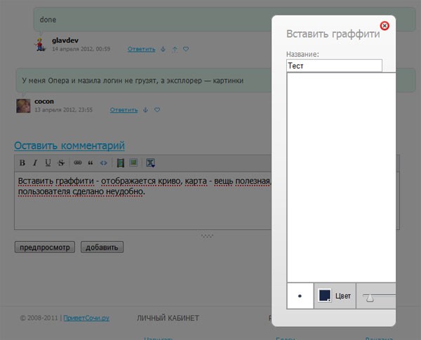Click the Название text field
This screenshot has width=421, height=340.
[334, 65]
